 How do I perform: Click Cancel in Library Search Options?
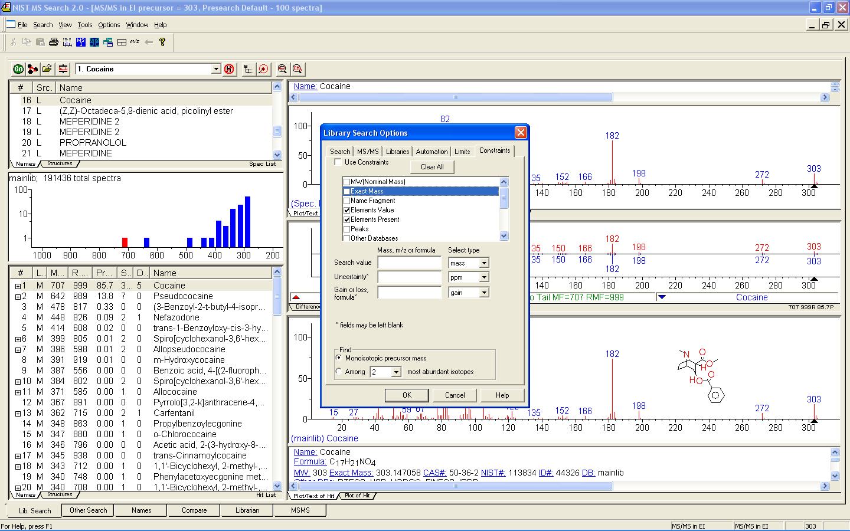(455, 395)
